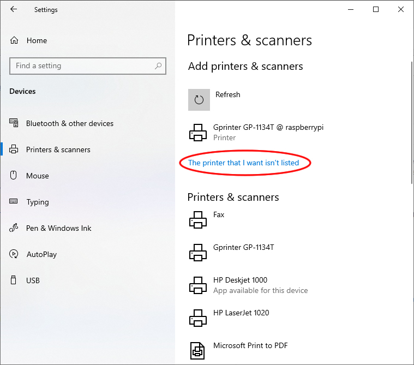This screenshot has width=414, height=365.
Task: Click the HP Deskjet 1000 icon
Action: 198,285
